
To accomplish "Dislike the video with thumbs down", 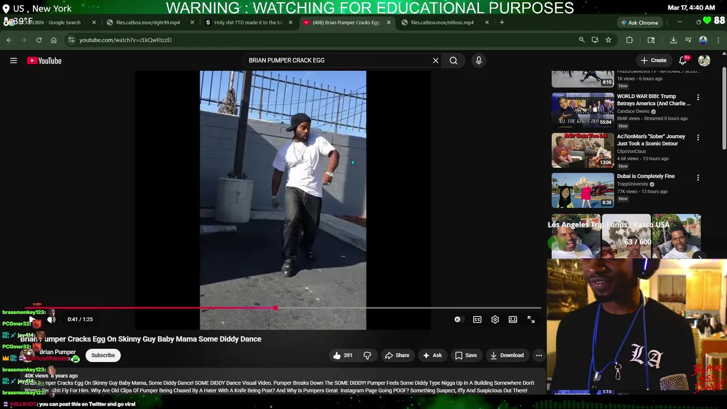I will (367, 355).
